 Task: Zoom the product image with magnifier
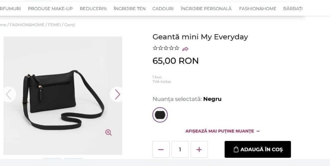click(x=109, y=132)
